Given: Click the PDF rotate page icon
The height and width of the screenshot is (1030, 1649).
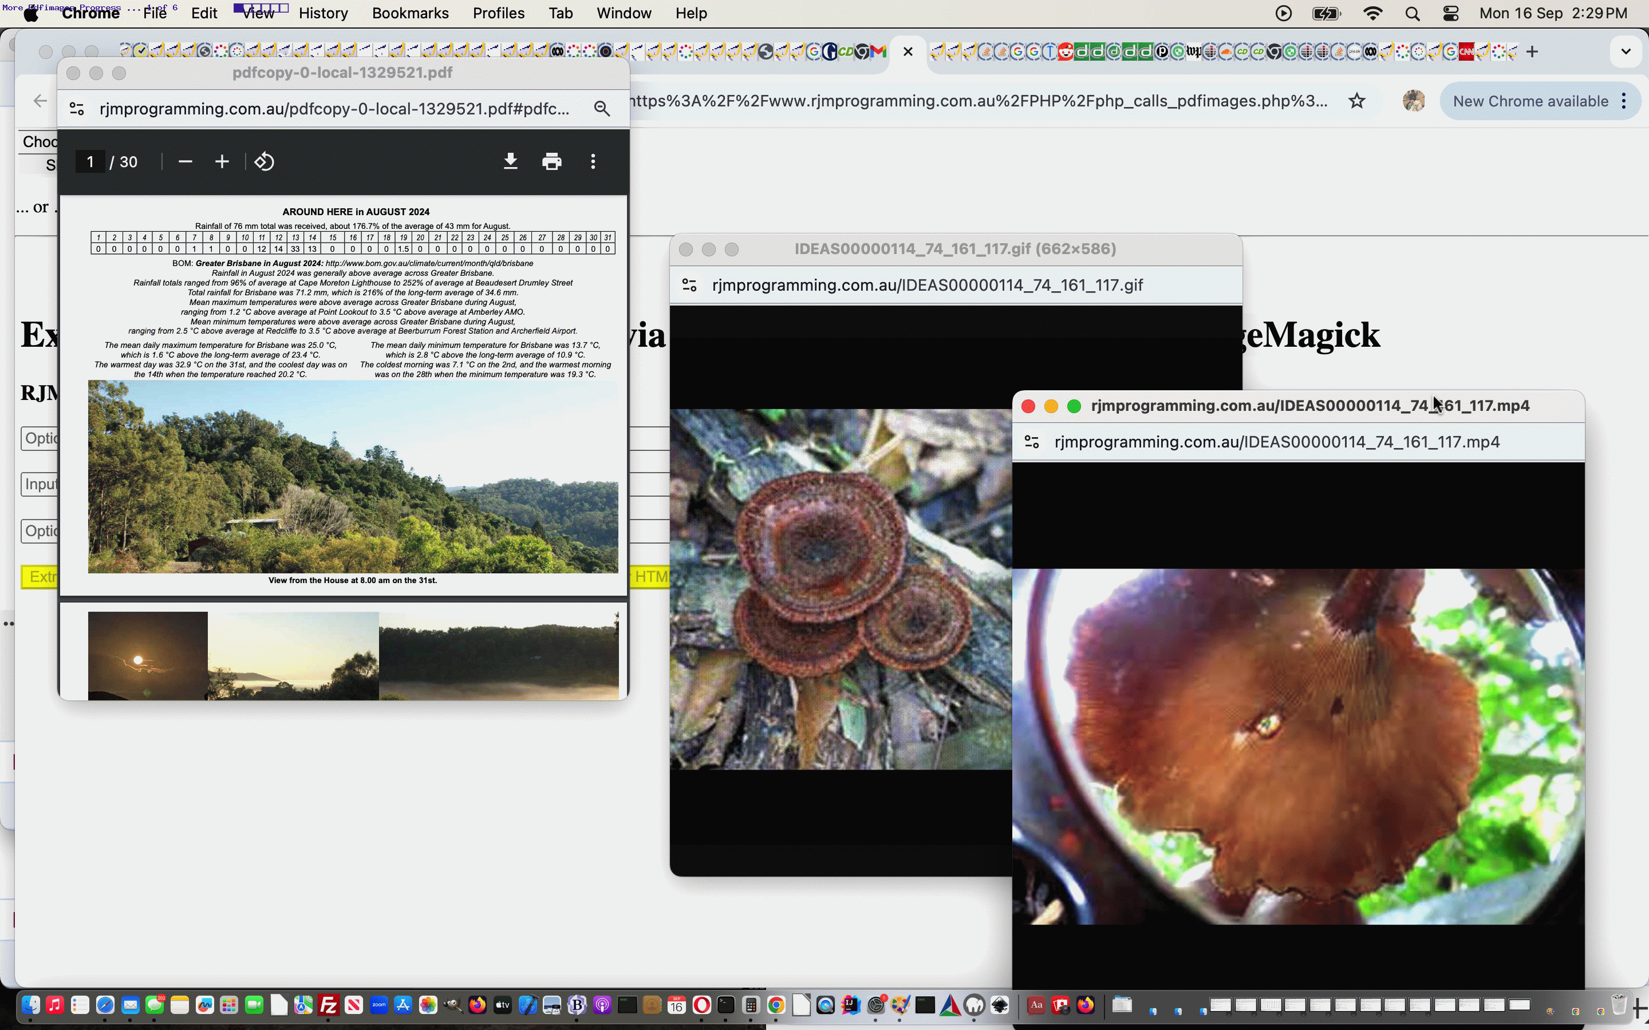Looking at the screenshot, I should 263,160.
